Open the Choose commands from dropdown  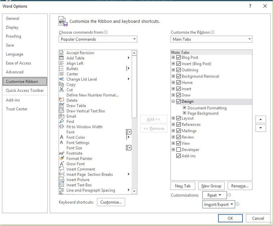98,39
